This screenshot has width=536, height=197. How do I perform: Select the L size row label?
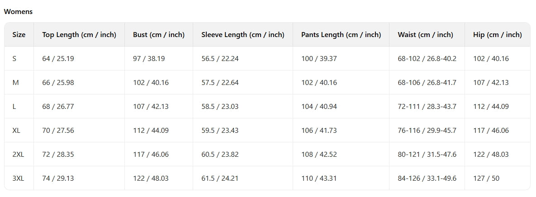[x=14, y=107]
